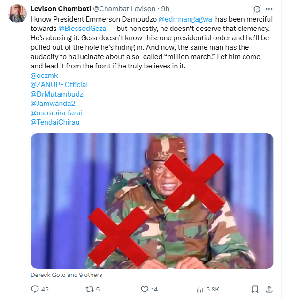The height and width of the screenshot is (298, 291).
Task: Like the tweet with heart icon
Action: pyautogui.click(x=145, y=289)
